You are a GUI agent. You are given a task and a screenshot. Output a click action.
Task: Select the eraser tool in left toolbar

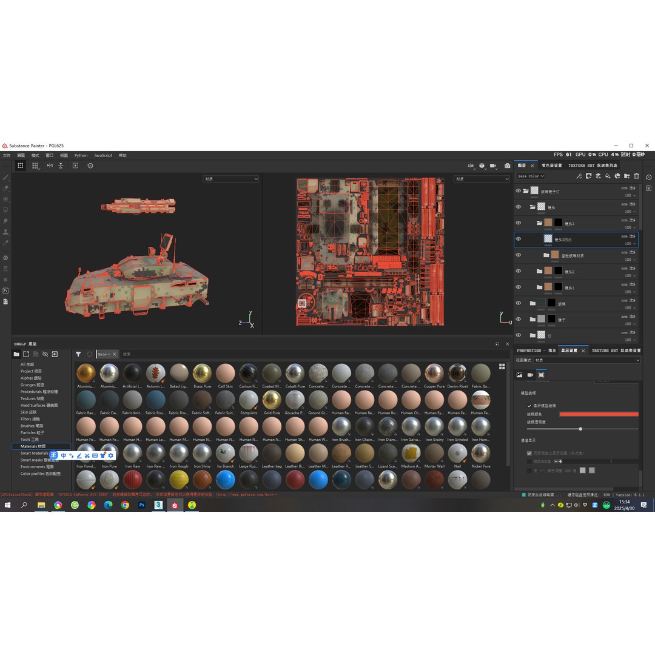[x=5, y=189]
